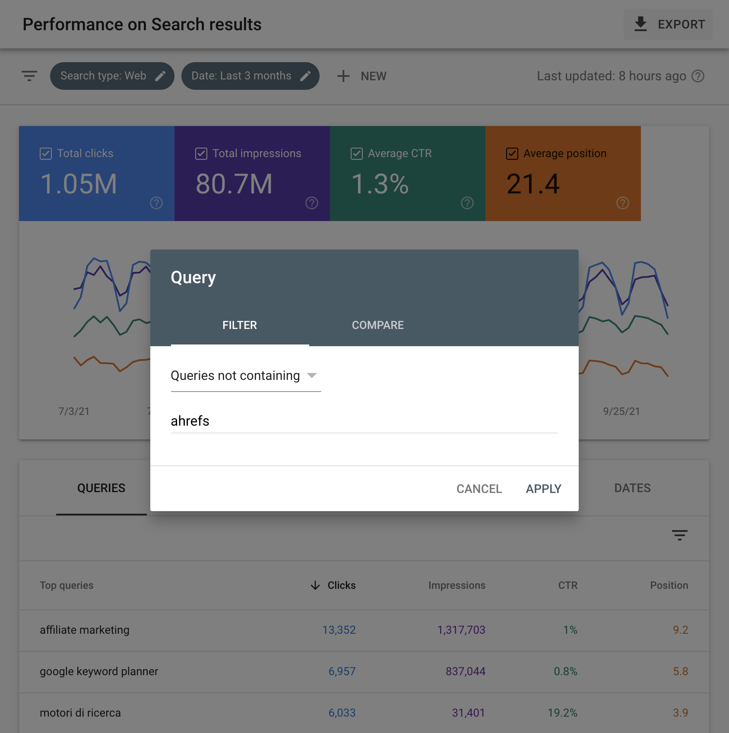Toggle the Average CTR checkbox
Image resolution: width=729 pixels, height=733 pixels.
[x=356, y=153]
